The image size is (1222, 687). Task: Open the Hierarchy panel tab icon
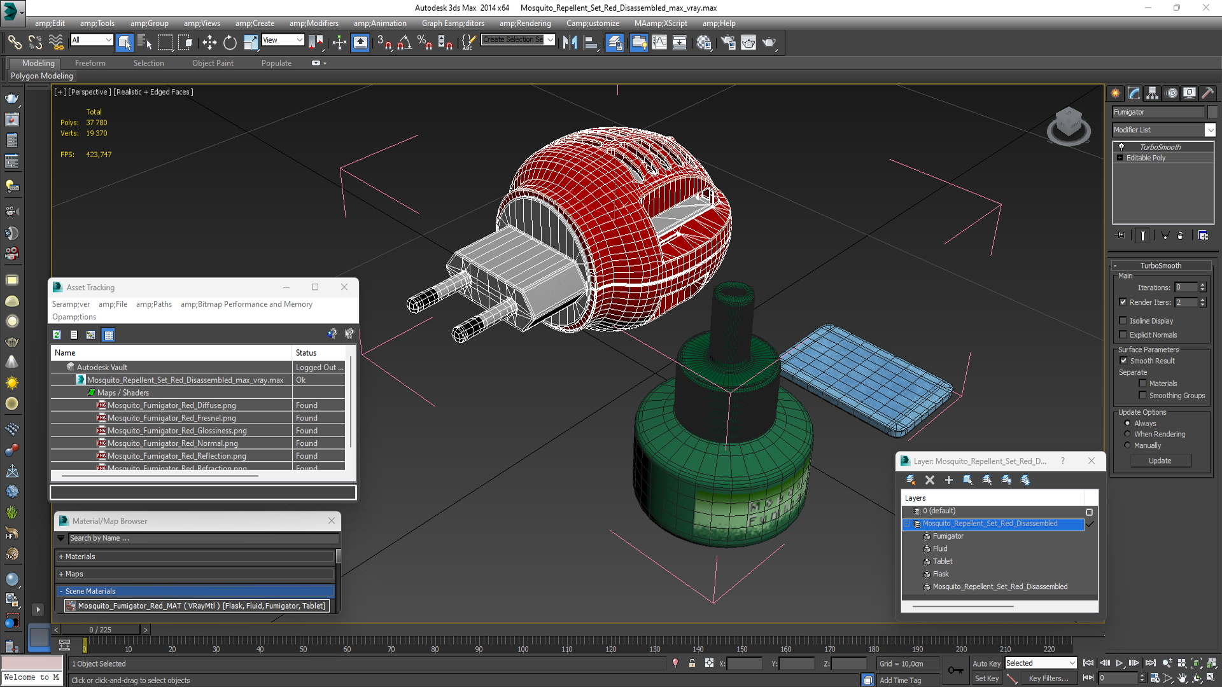tap(1152, 93)
